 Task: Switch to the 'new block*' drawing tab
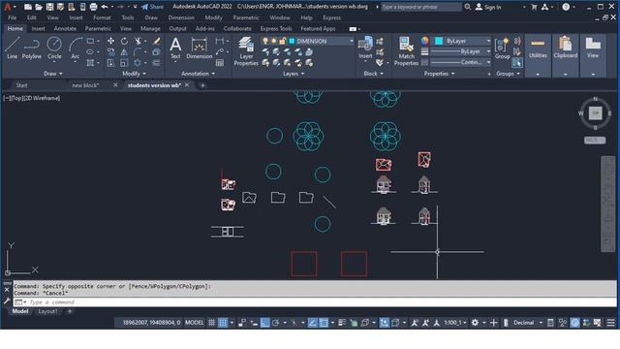click(85, 85)
